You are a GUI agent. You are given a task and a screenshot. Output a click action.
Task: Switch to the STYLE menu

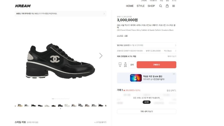pos(141,6)
